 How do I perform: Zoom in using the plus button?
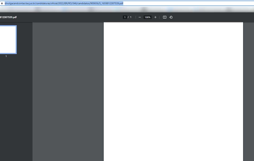[155, 17]
